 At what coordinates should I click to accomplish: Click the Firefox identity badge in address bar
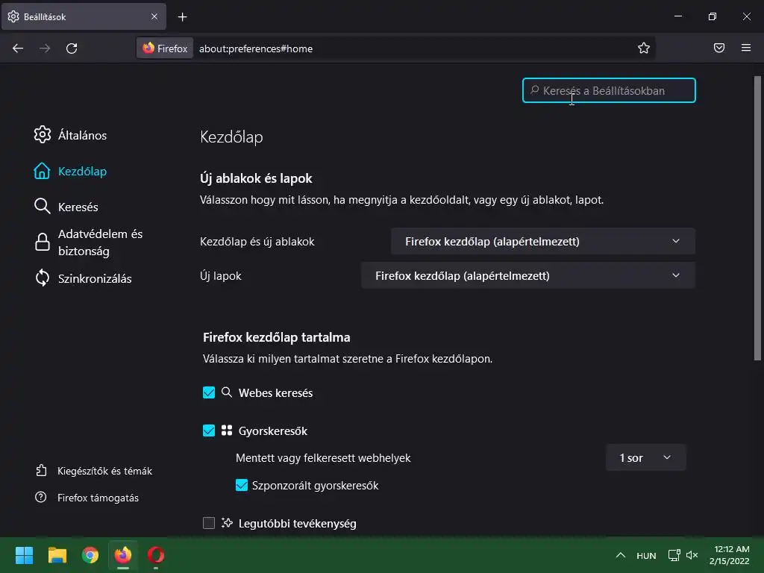tap(165, 48)
